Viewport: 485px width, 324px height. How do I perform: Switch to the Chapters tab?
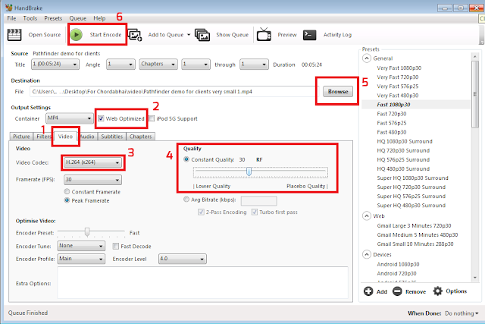(141, 137)
